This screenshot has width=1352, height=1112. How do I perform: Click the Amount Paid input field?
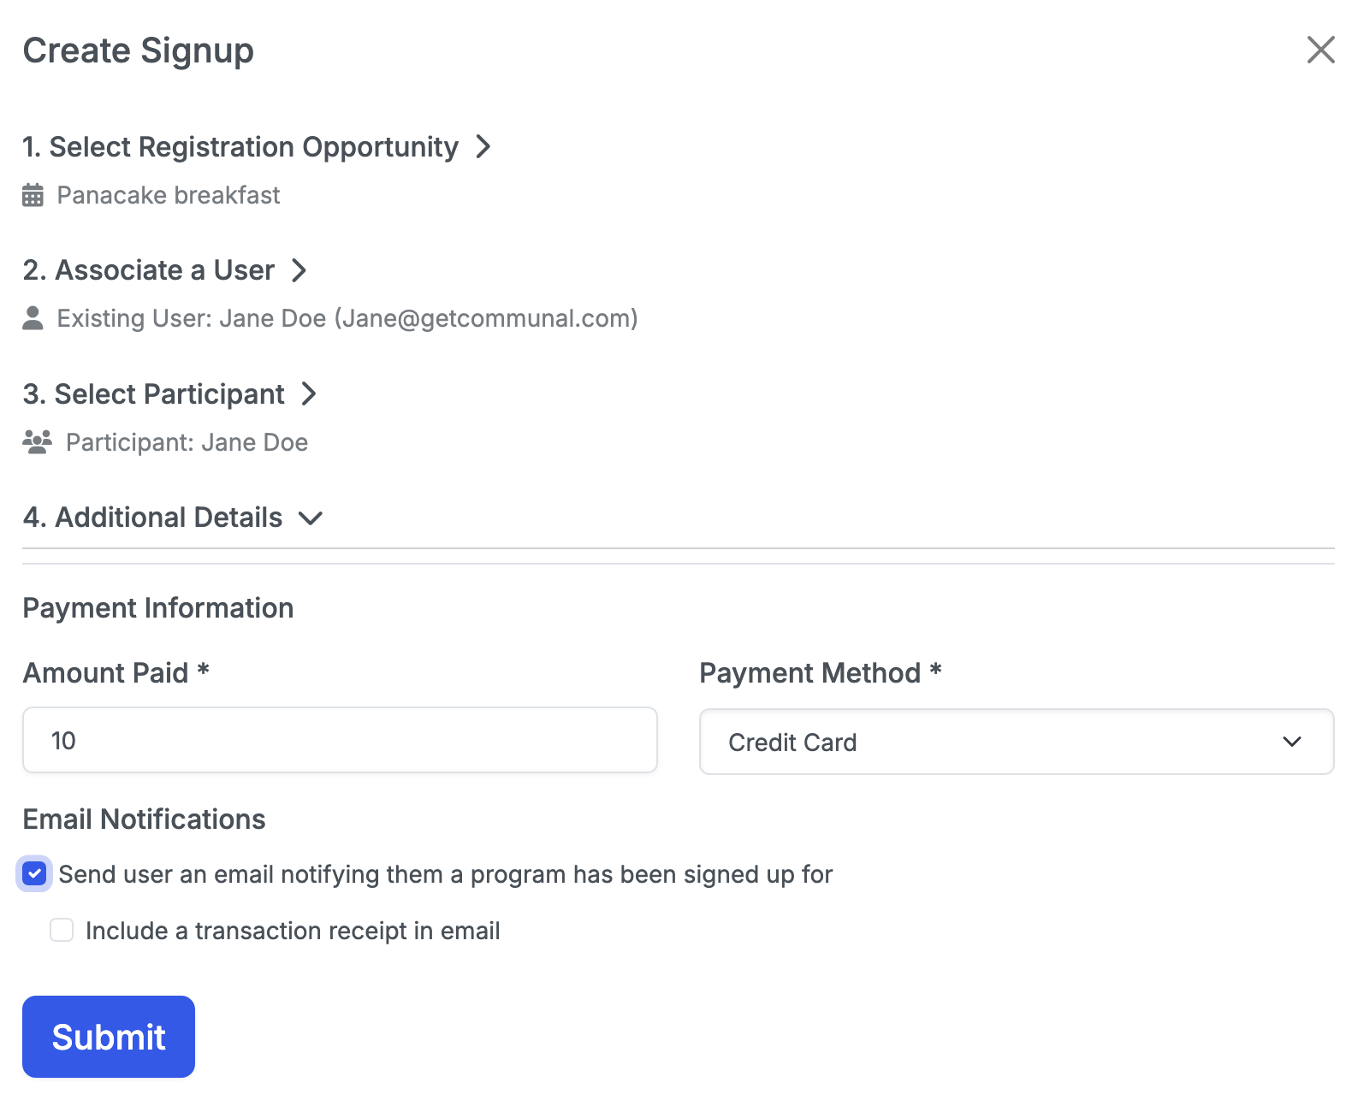point(340,740)
